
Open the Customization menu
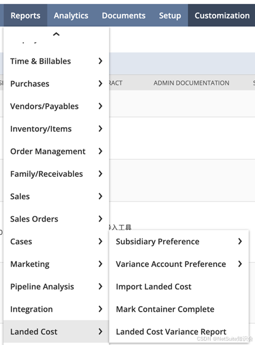click(222, 15)
